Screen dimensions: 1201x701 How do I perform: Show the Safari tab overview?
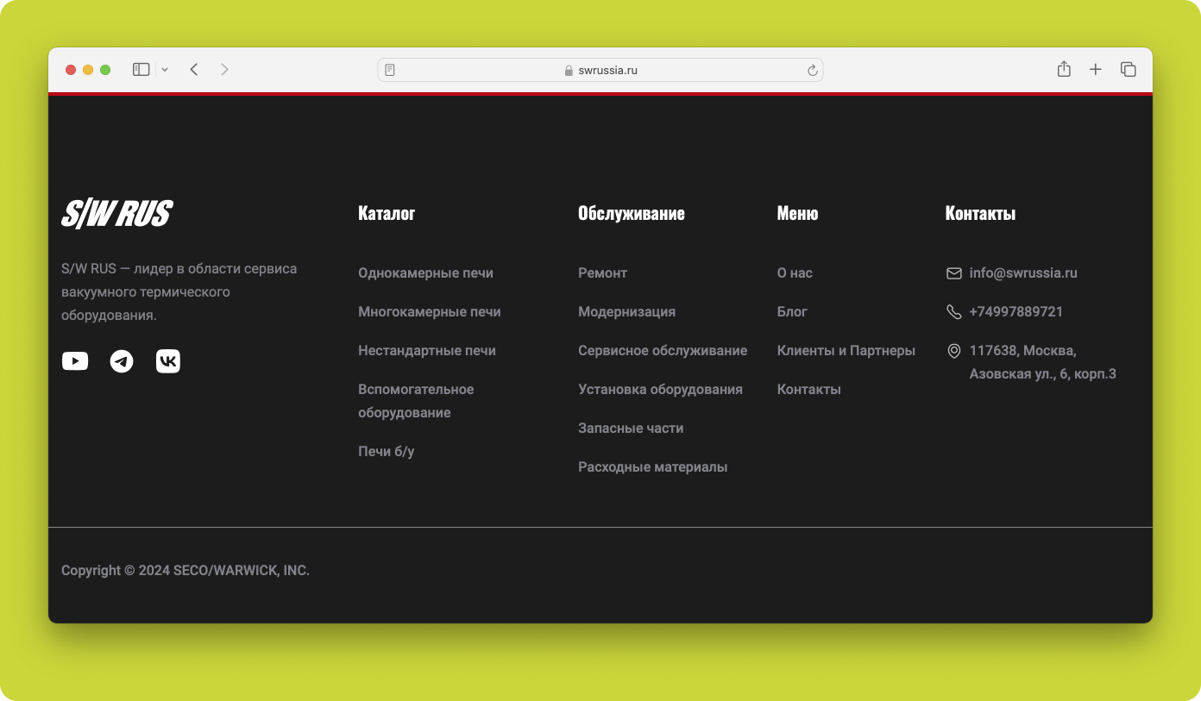tap(1129, 70)
